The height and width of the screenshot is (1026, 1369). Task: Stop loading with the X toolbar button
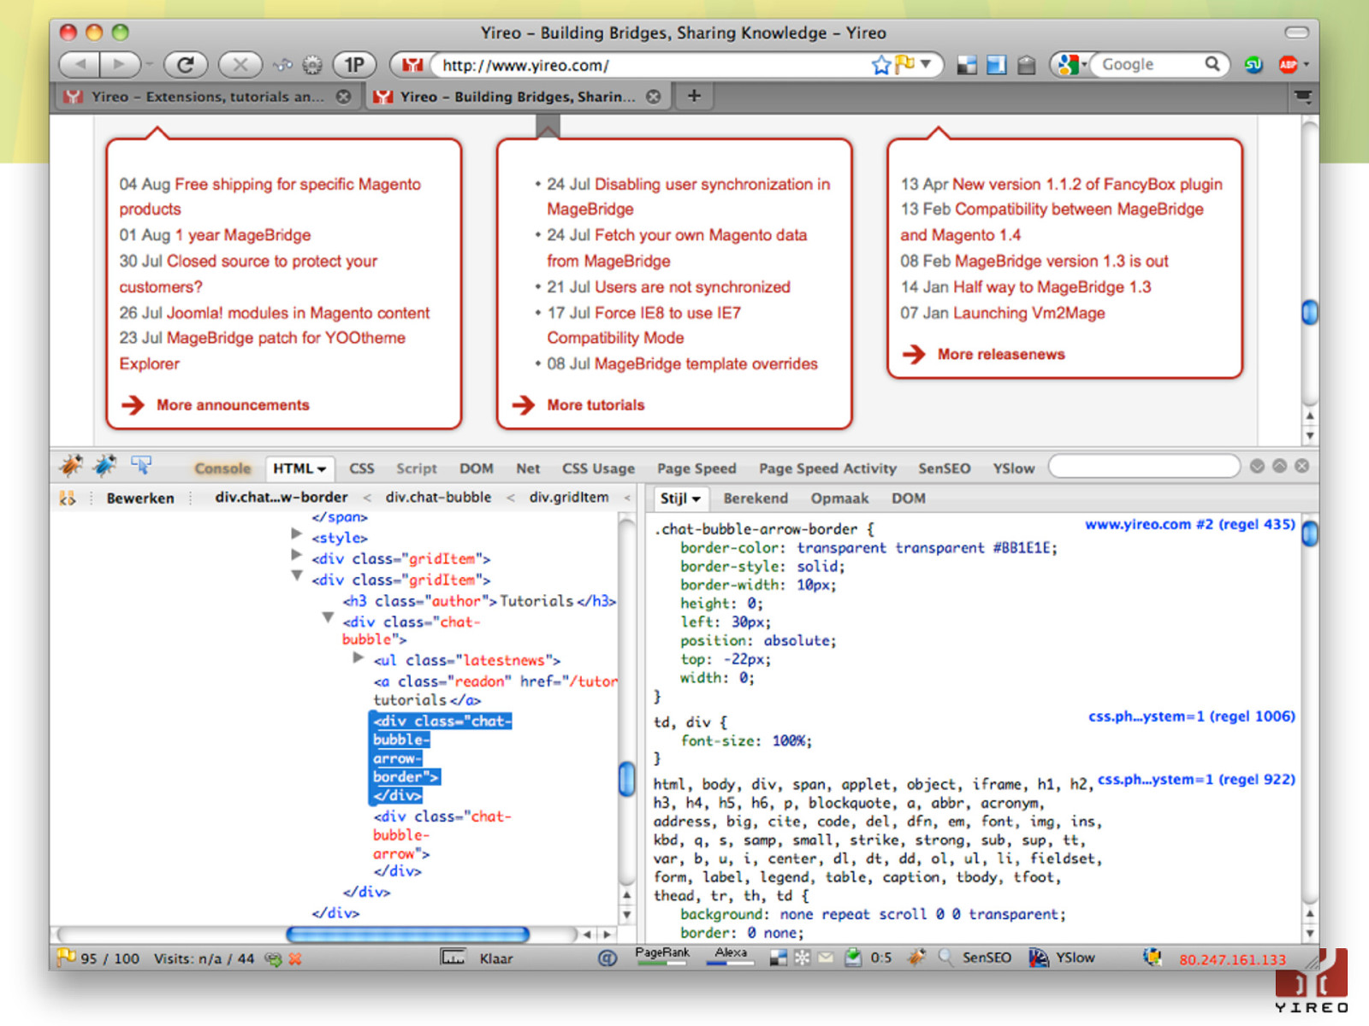[x=240, y=64]
